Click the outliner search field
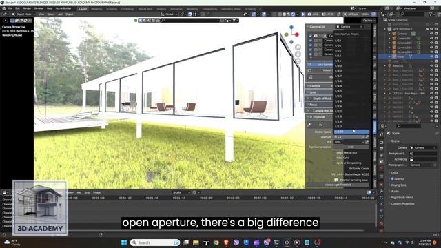The height and width of the screenshot is (248, 441). tap(413, 14)
